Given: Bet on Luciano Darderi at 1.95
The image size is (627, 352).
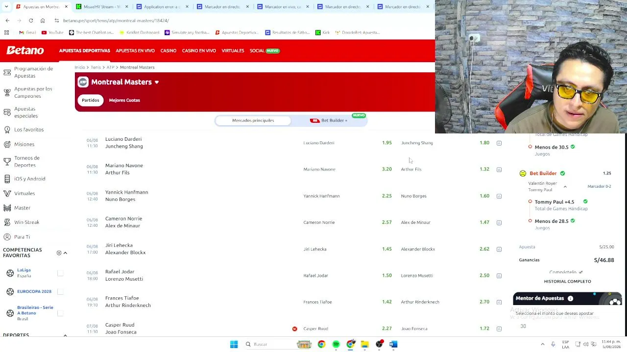Looking at the screenshot, I should pyautogui.click(x=387, y=143).
